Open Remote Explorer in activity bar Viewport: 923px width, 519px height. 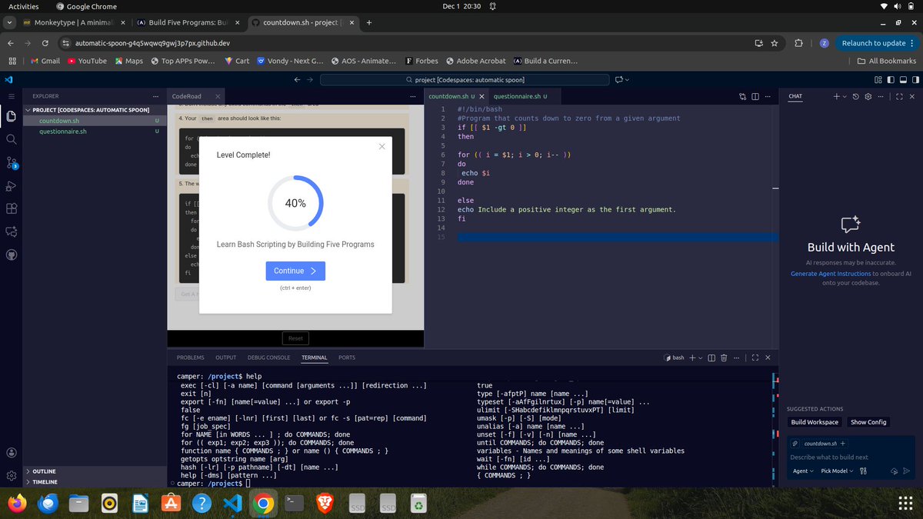[11, 231]
